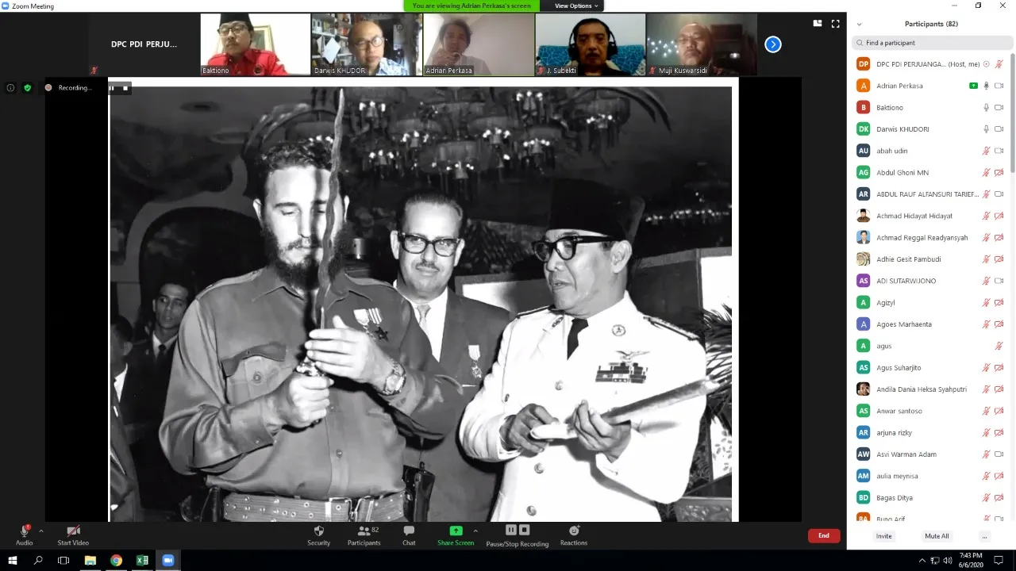Open the Participants tab in the toolbar
Screen dimensions: 1016x571
(x=364, y=535)
